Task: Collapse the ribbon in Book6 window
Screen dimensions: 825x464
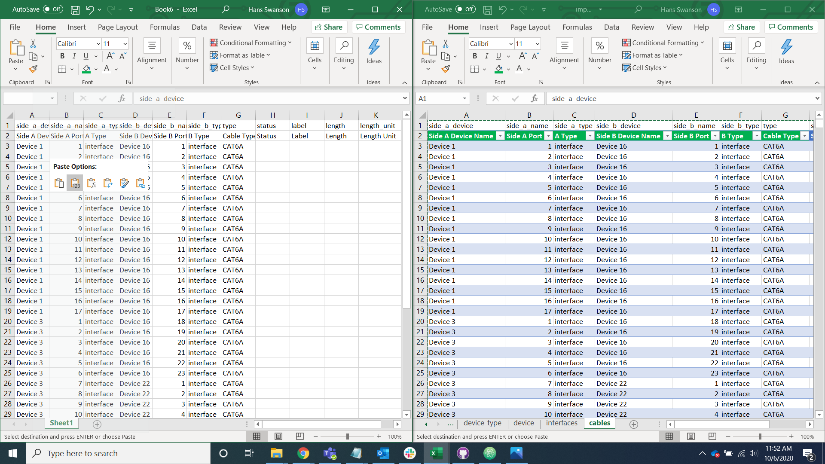Action: click(x=404, y=82)
